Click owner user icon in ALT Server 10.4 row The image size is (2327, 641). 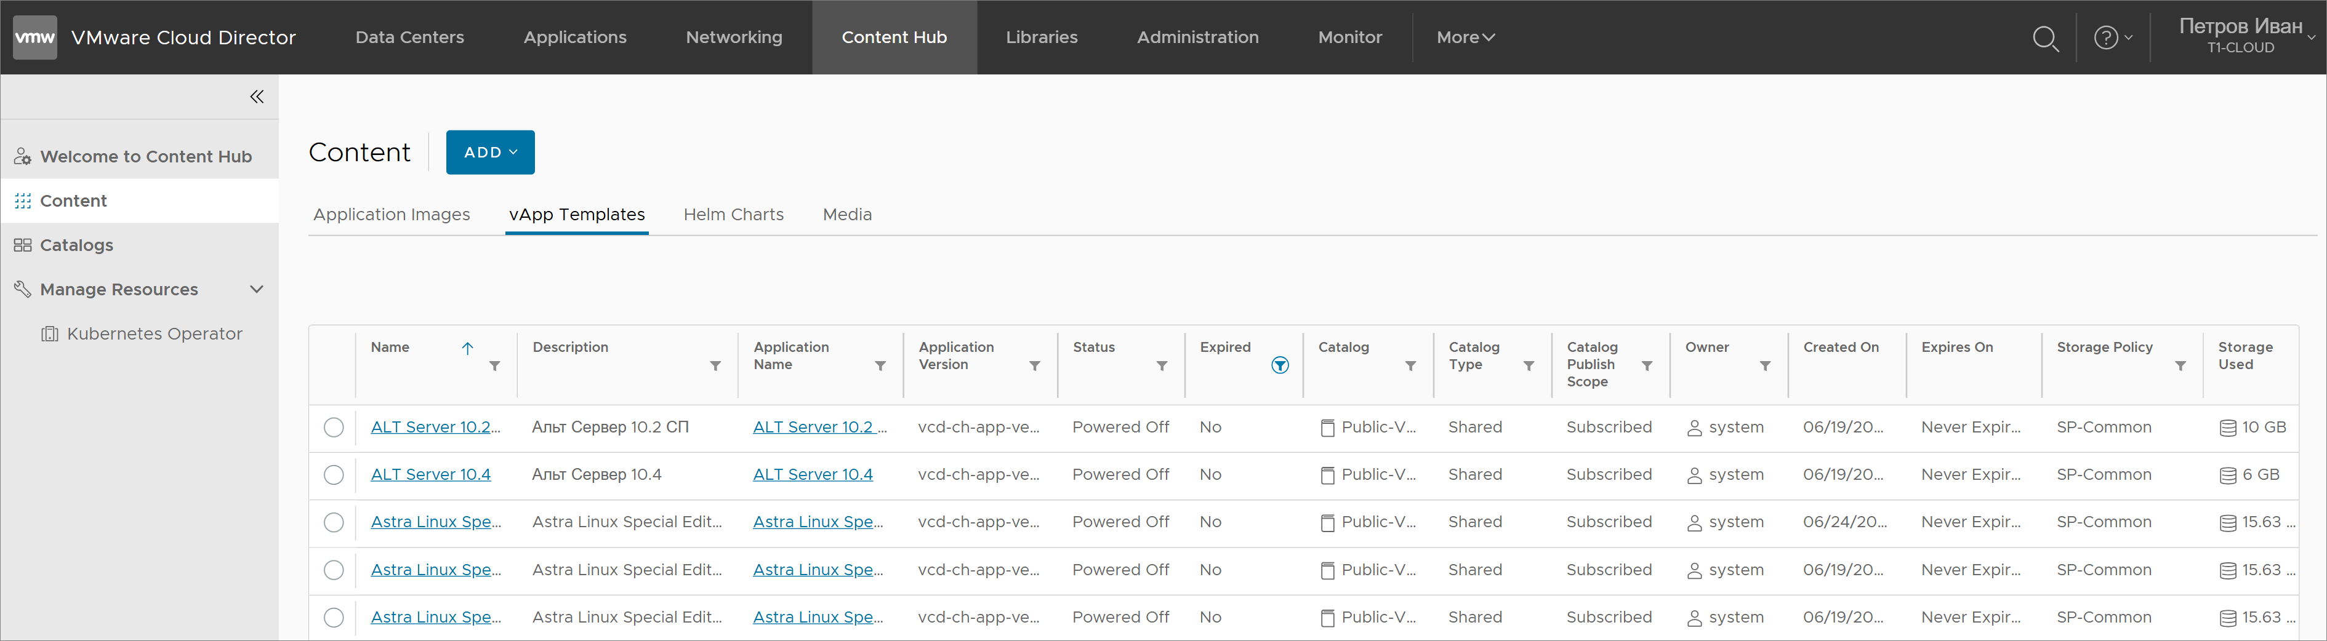click(1695, 476)
